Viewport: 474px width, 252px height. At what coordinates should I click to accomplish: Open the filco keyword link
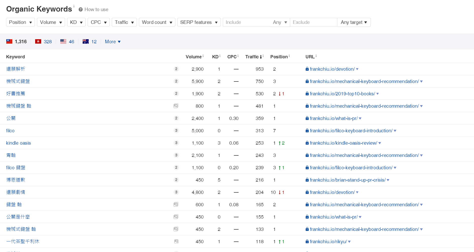10,131
